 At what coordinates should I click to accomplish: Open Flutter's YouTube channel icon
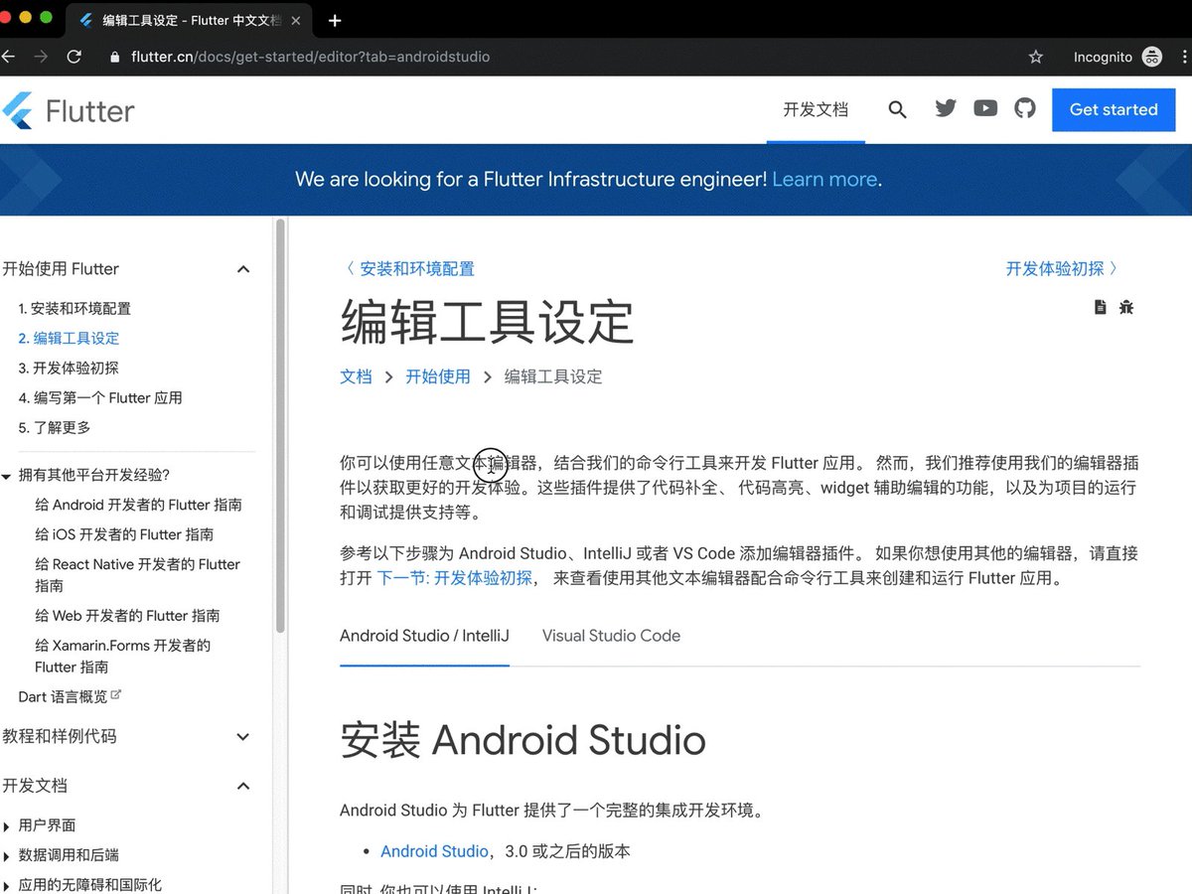tap(985, 108)
